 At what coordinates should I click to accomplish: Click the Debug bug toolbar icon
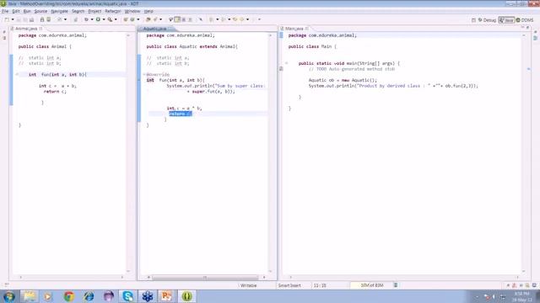click(x=86, y=19)
